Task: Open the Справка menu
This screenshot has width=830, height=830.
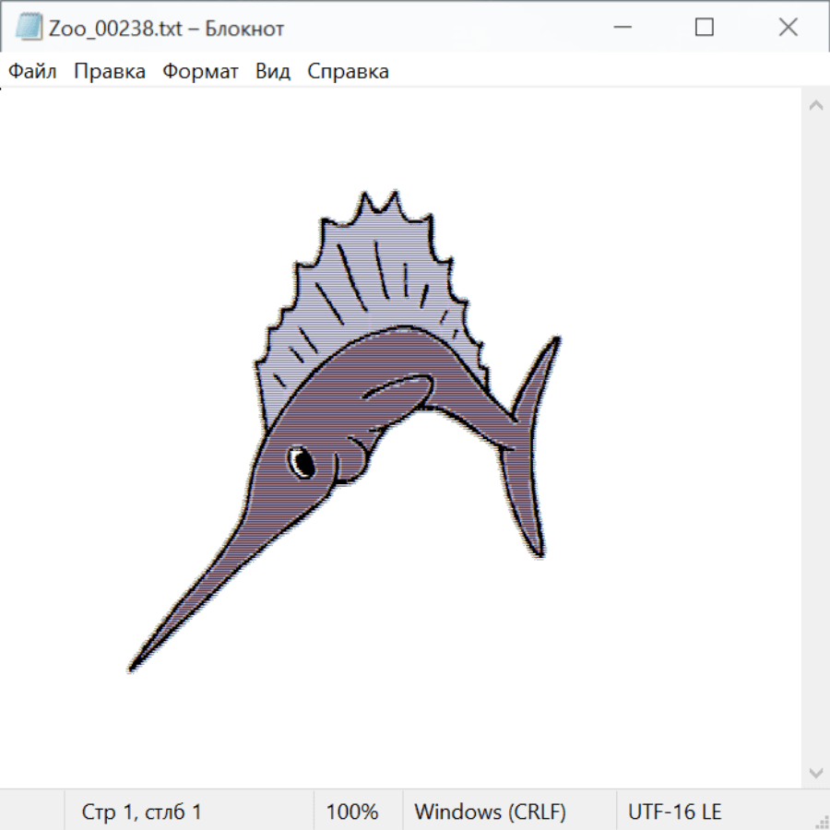Action: coord(348,71)
